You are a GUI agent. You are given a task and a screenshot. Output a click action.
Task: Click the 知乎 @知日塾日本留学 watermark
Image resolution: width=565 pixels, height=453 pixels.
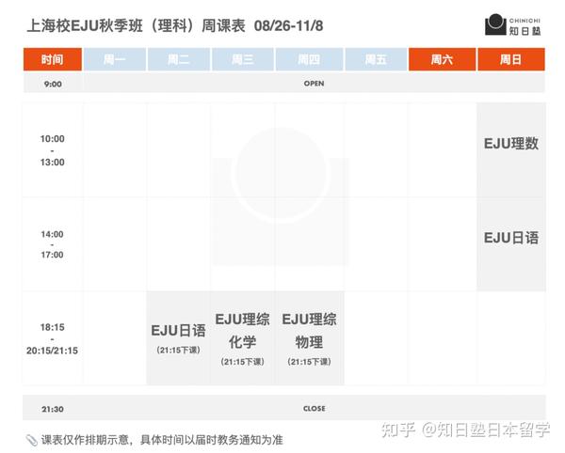pos(463,430)
